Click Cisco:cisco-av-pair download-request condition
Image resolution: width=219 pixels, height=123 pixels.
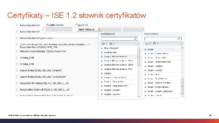tap(55, 46)
